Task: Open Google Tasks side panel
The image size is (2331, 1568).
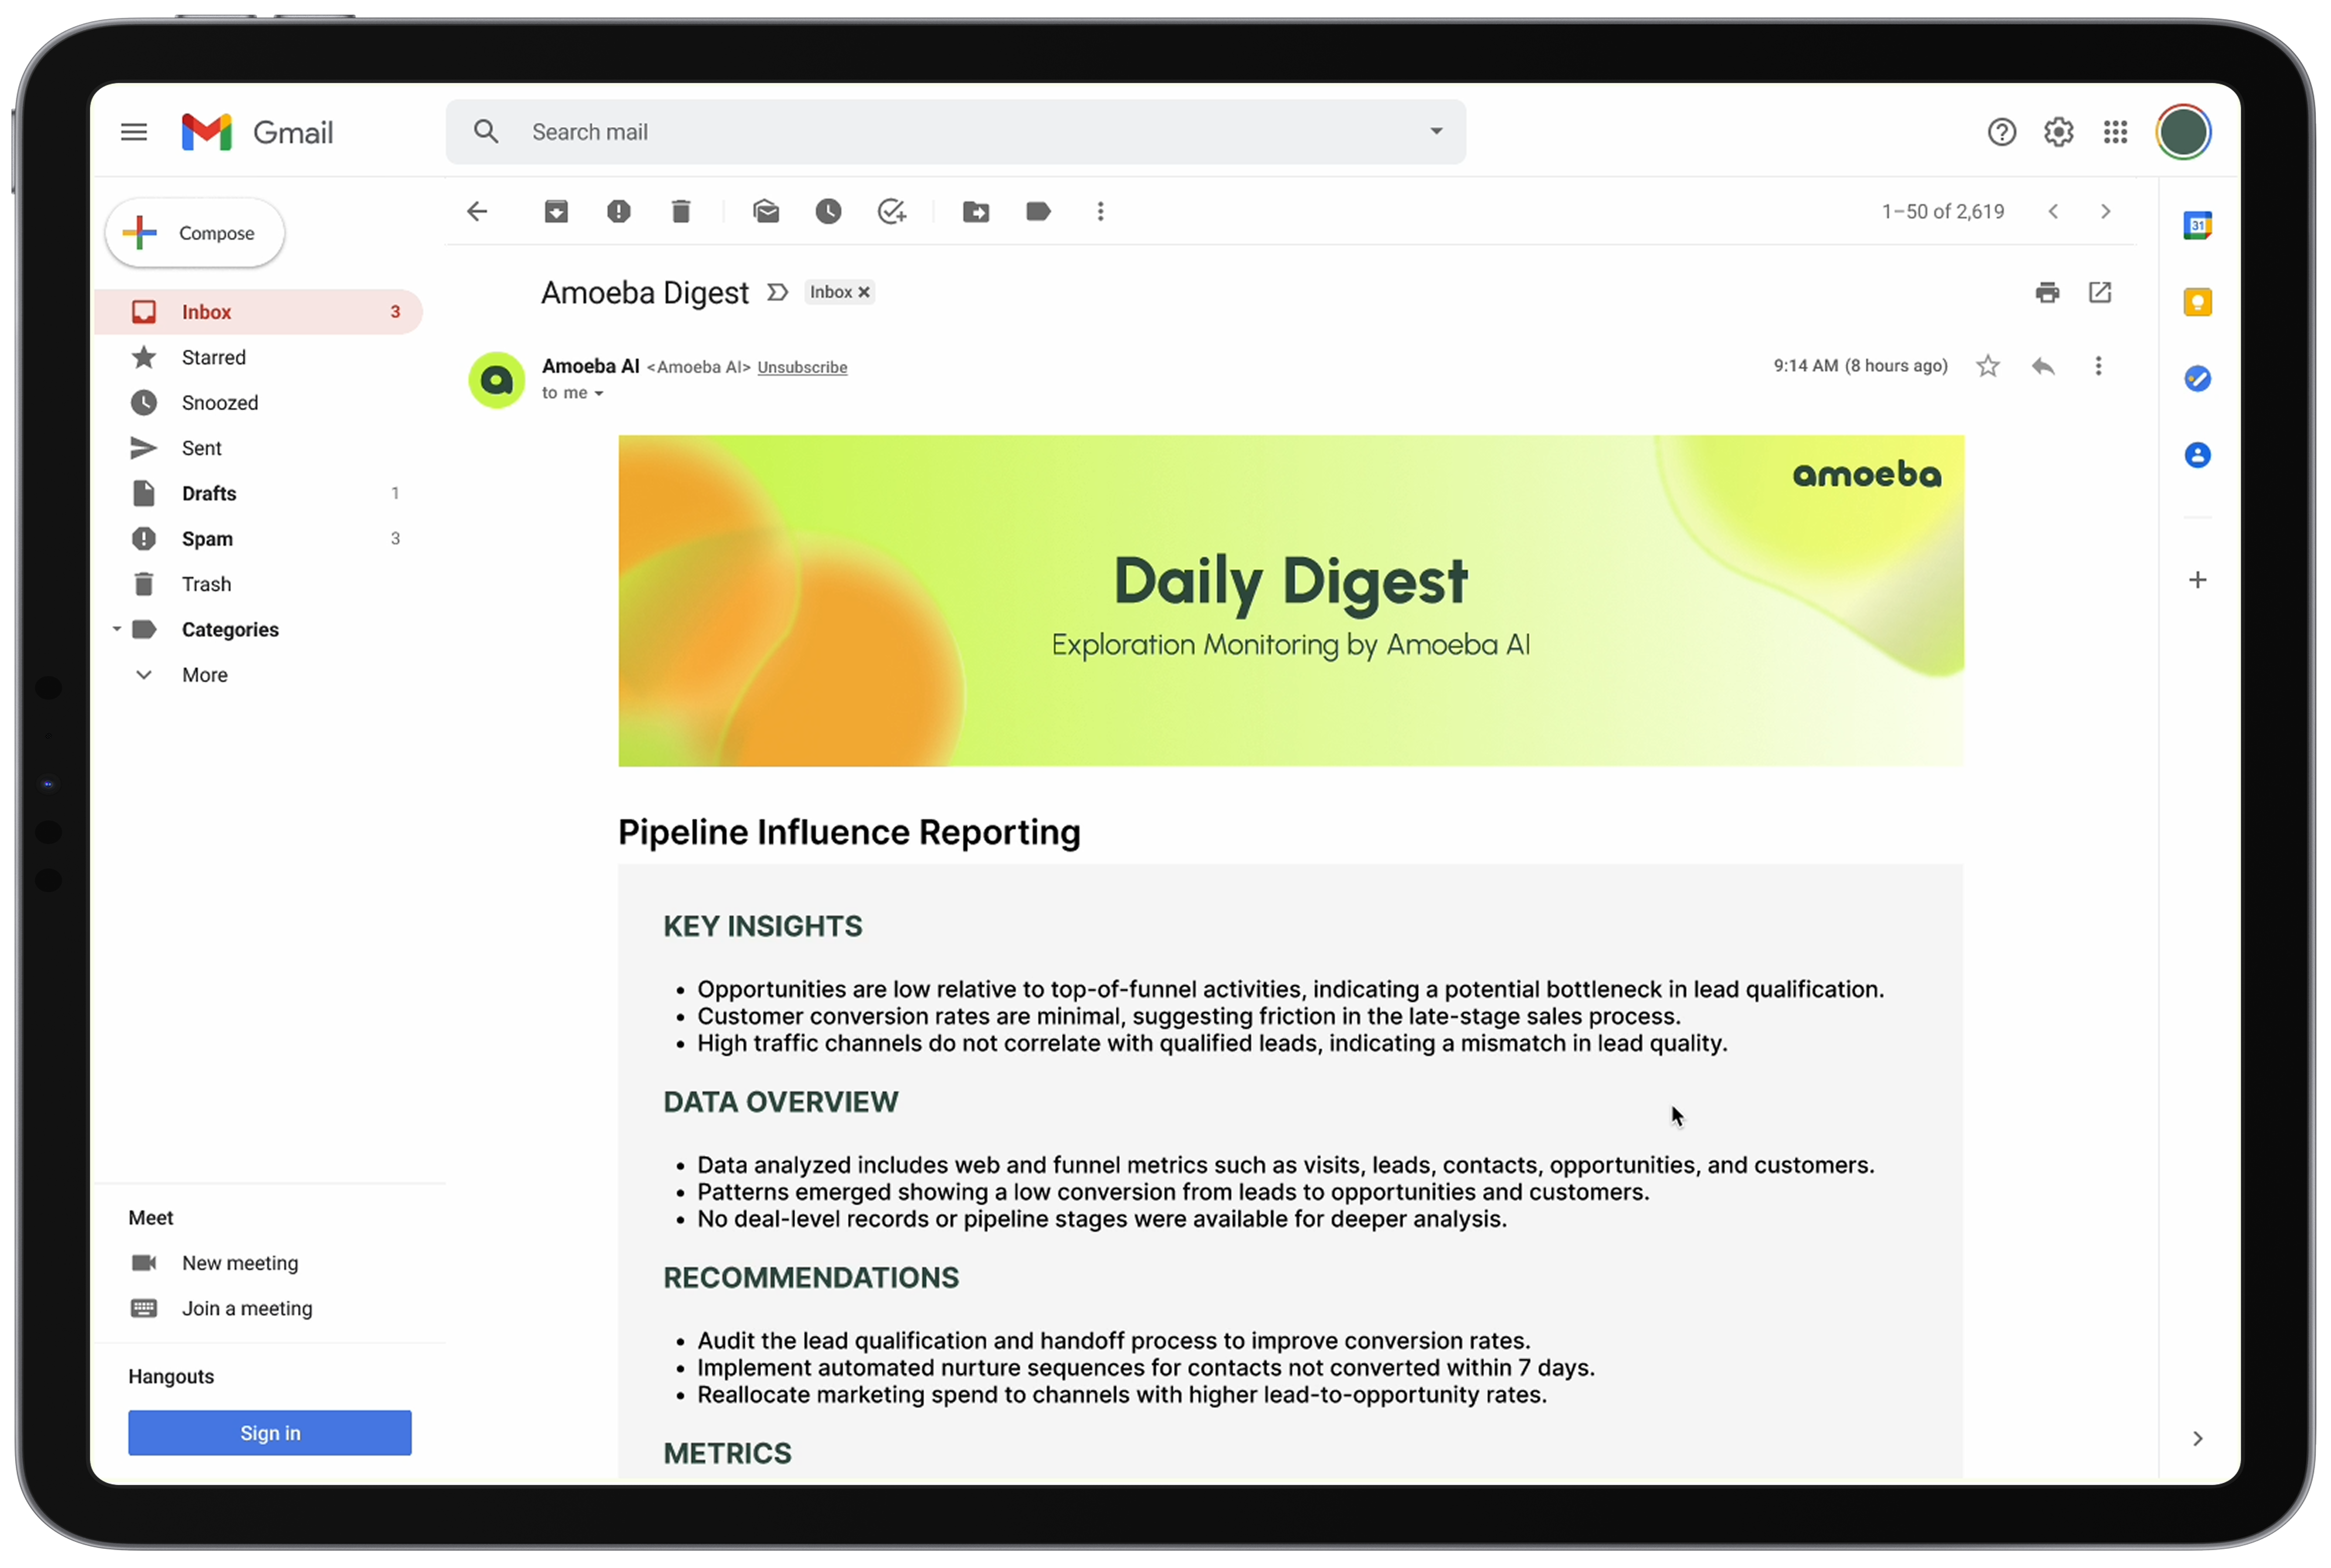Action: 2197,378
